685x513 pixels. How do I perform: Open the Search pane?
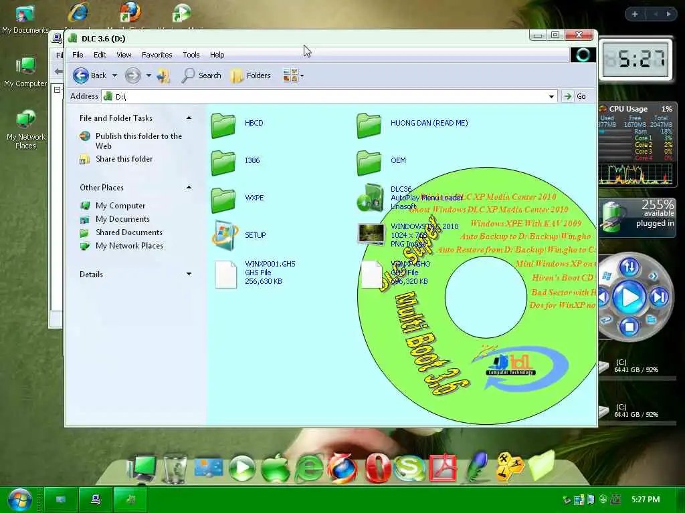tap(201, 75)
